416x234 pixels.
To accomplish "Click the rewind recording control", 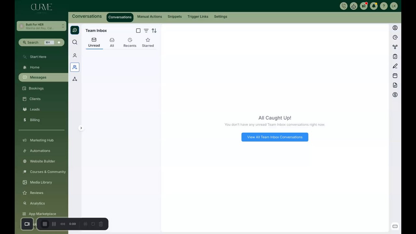I will tap(63, 224).
